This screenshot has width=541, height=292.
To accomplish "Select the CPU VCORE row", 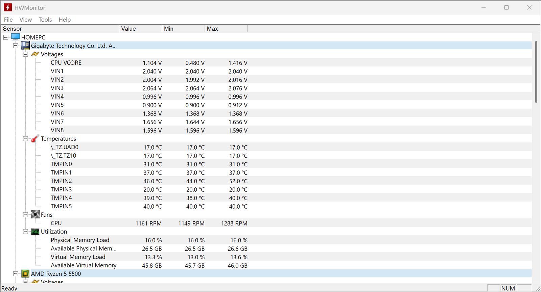I will pos(66,63).
